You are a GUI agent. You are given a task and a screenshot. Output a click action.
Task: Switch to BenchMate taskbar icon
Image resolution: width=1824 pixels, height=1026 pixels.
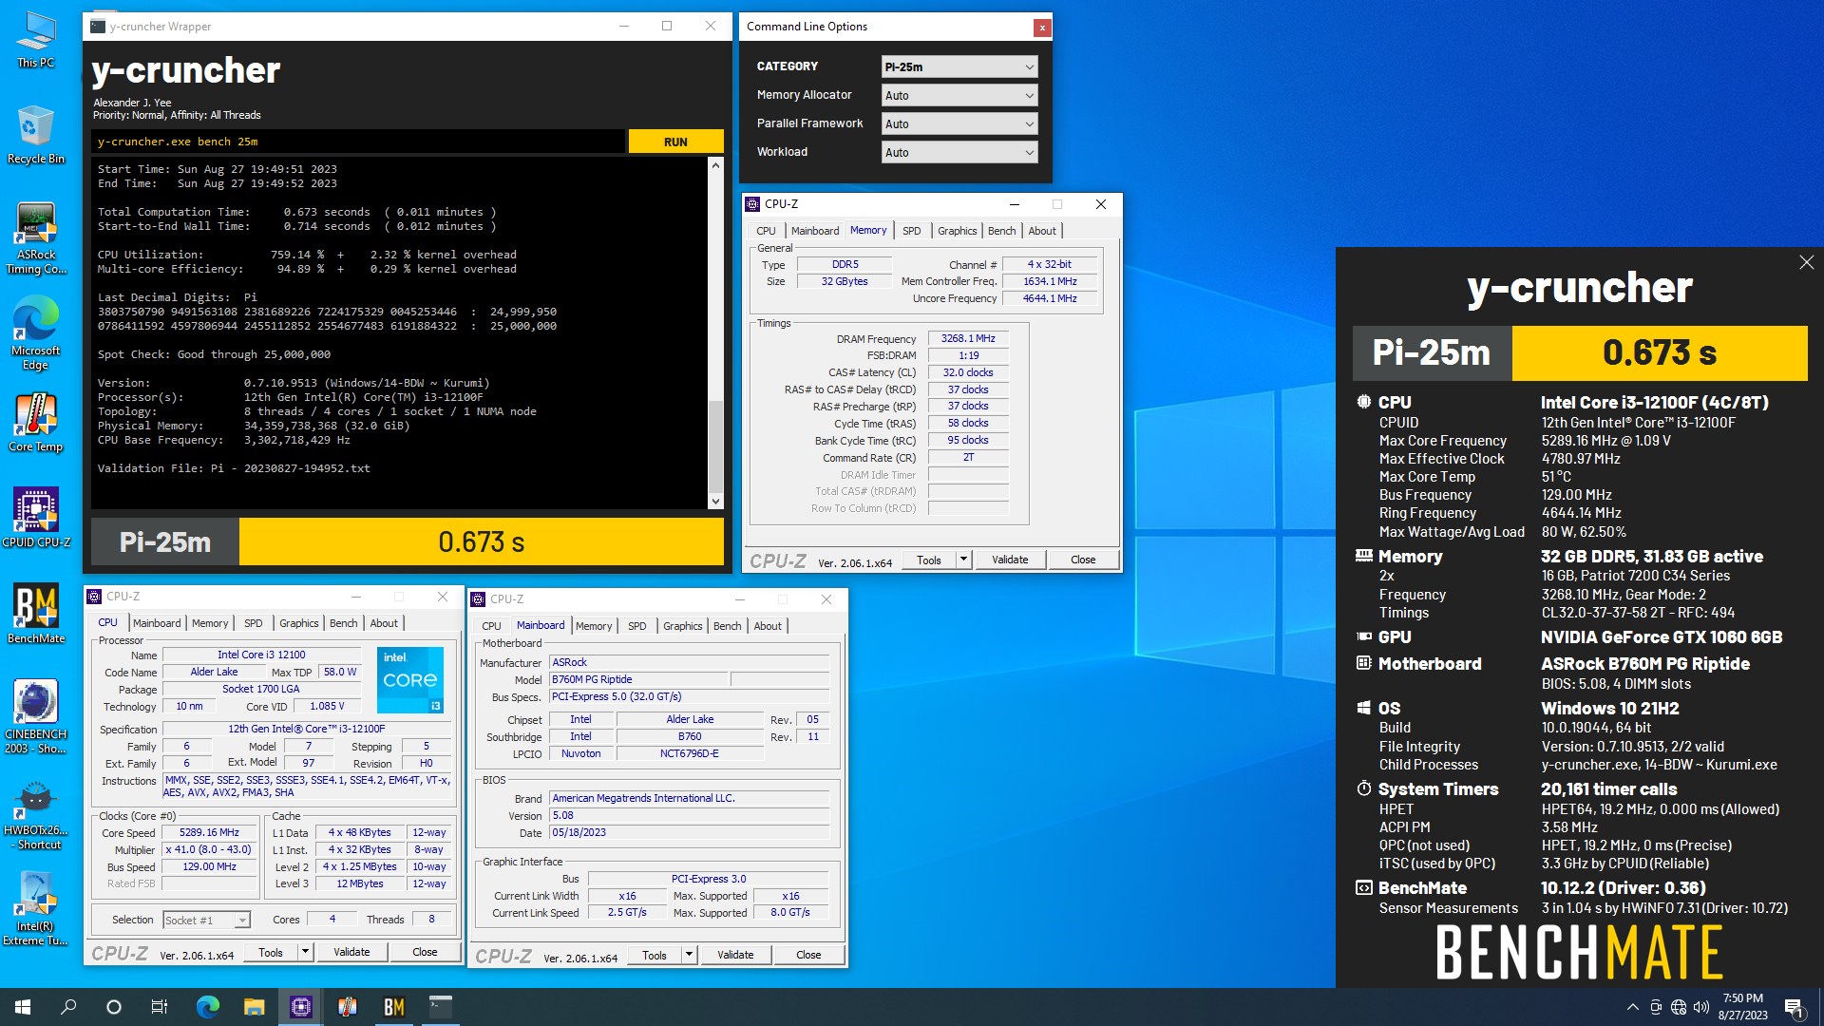click(393, 1007)
